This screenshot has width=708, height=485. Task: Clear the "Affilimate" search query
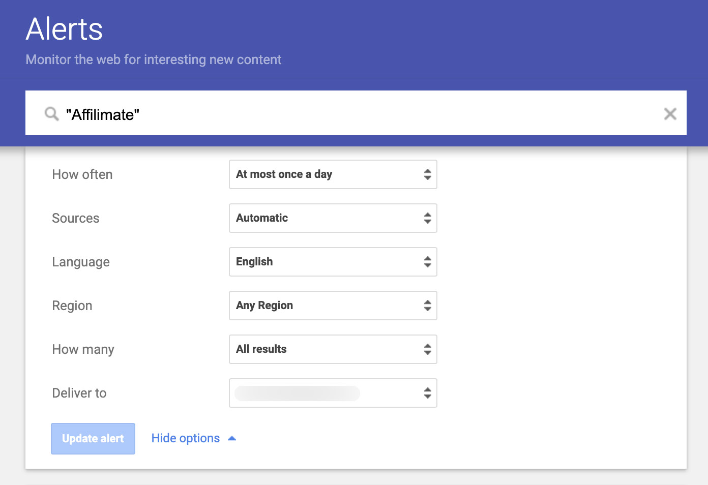point(670,114)
